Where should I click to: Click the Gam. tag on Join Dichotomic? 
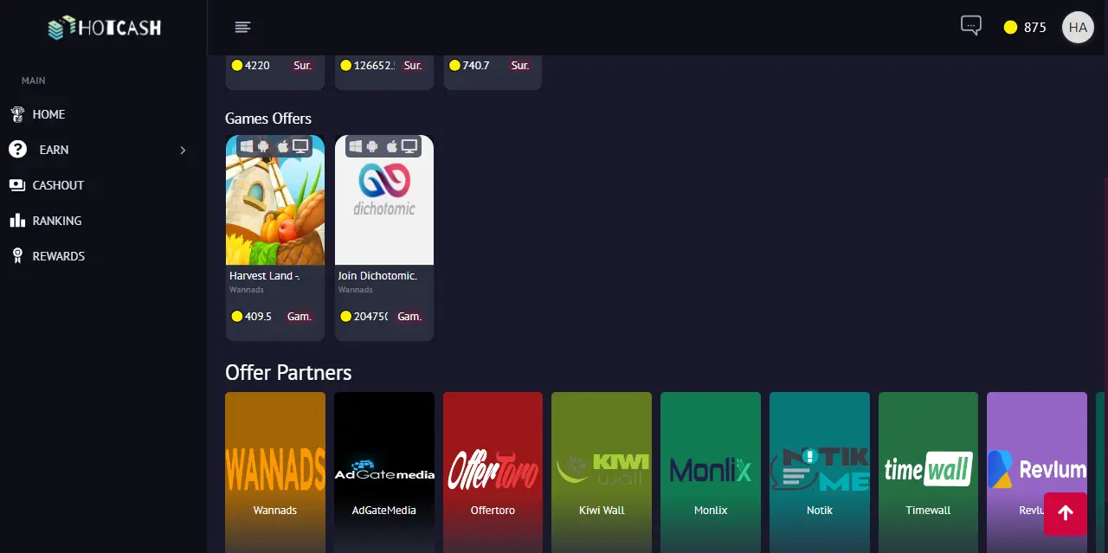pyautogui.click(x=409, y=317)
